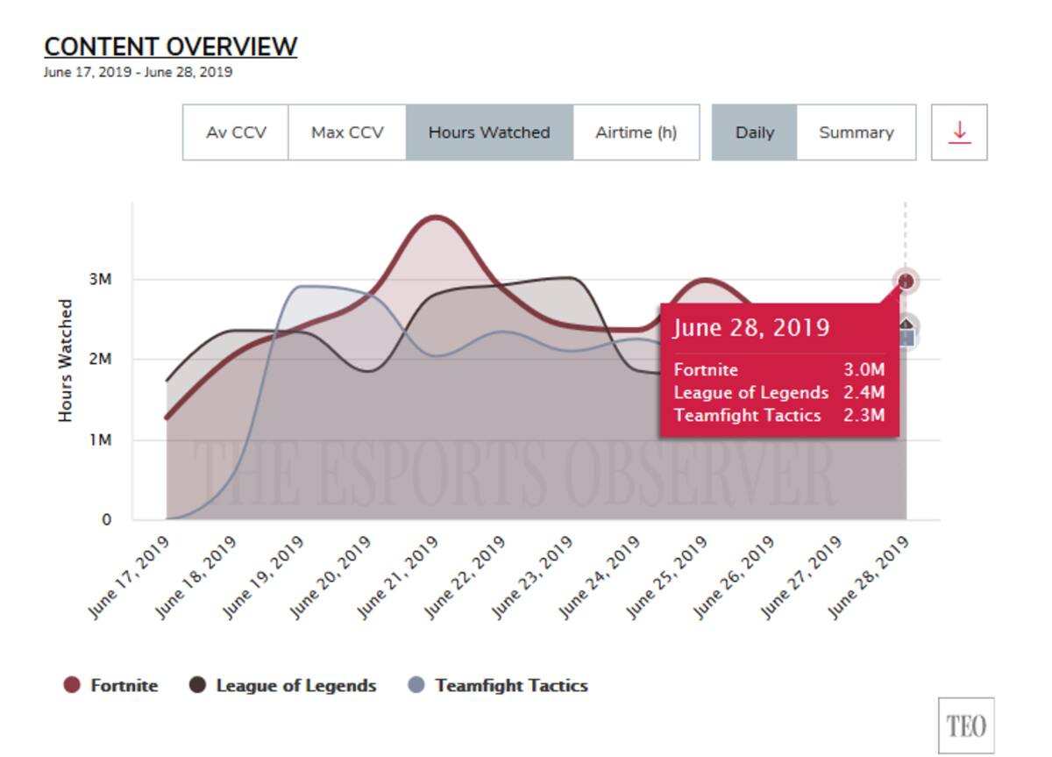This screenshot has height=757, width=1052.
Task: Click the League of Legends dark legend dot
Action: [199, 686]
